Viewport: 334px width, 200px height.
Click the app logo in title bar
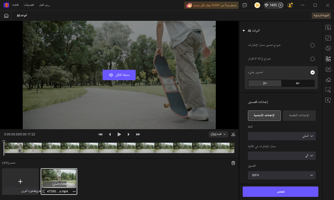tap(6, 5)
